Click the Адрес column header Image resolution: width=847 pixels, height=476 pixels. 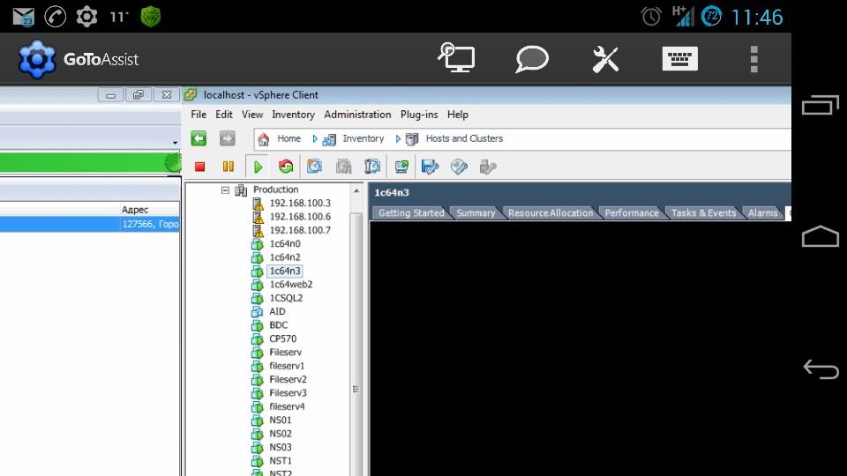coord(134,210)
